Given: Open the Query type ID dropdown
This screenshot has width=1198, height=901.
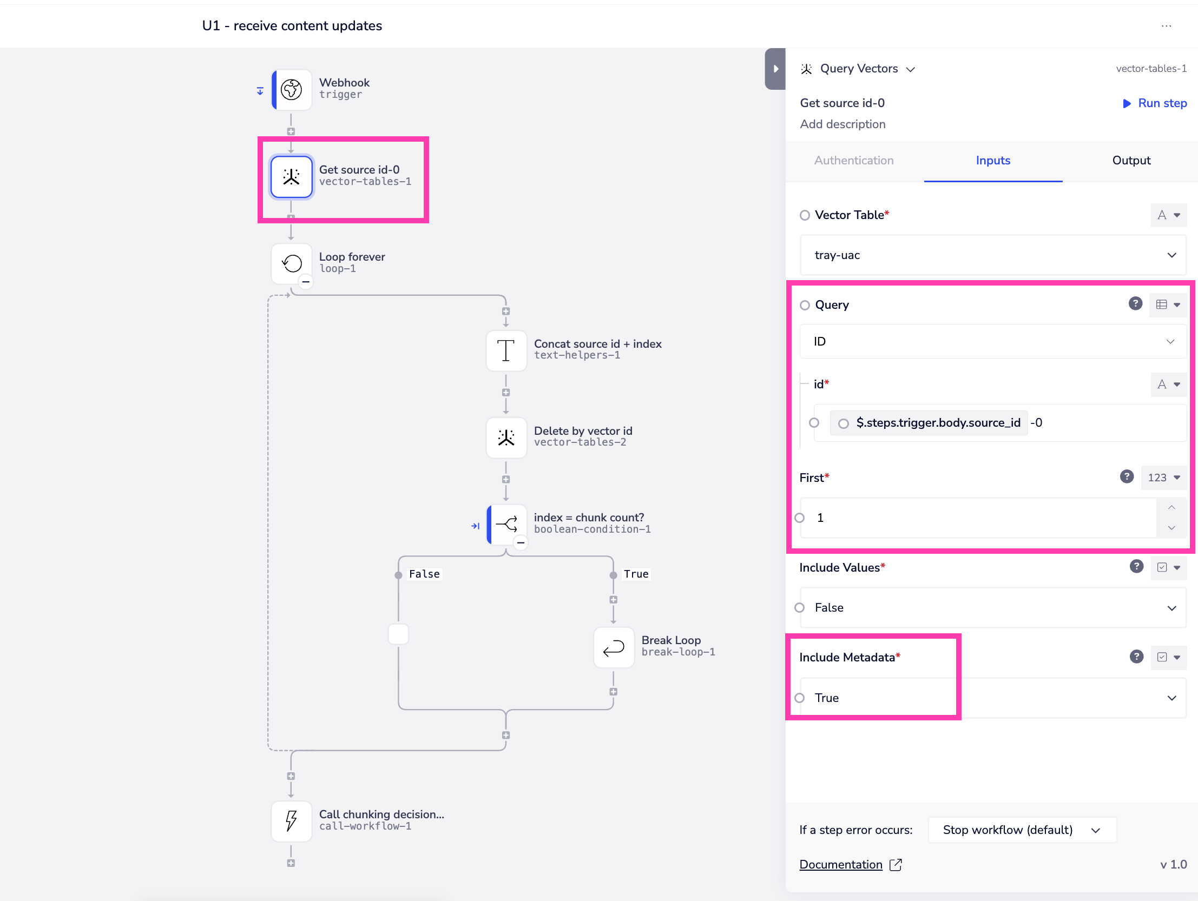Looking at the screenshot, I should pyautogui.click(x=992, y=342).
